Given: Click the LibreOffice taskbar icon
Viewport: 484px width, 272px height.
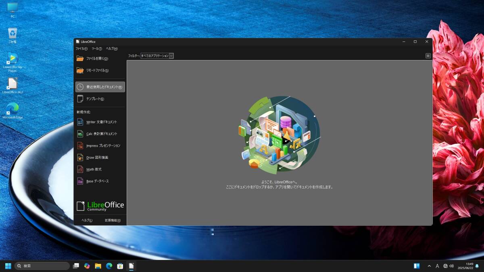Looking at the screenshot, I should [x=131, y=266].
